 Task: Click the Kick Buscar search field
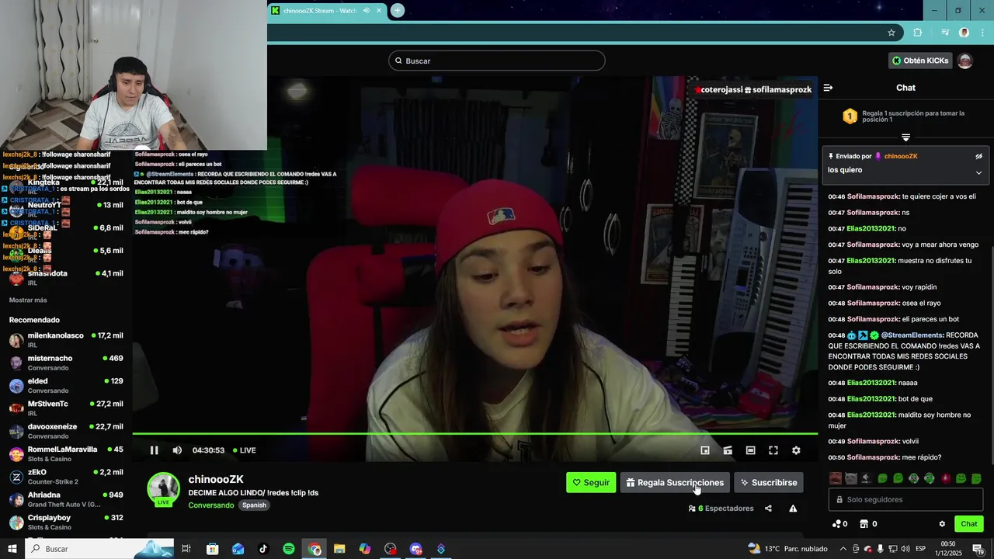click(x=497, y=61)
